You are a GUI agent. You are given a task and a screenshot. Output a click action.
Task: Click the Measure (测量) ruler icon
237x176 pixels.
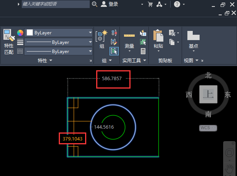[x=129, y=36]
